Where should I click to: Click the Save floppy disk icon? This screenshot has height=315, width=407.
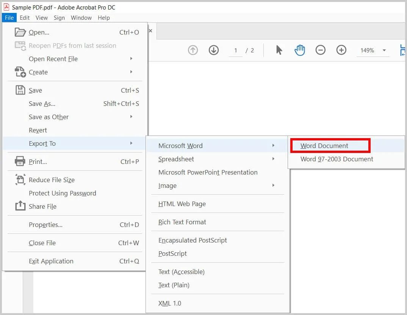20,90
